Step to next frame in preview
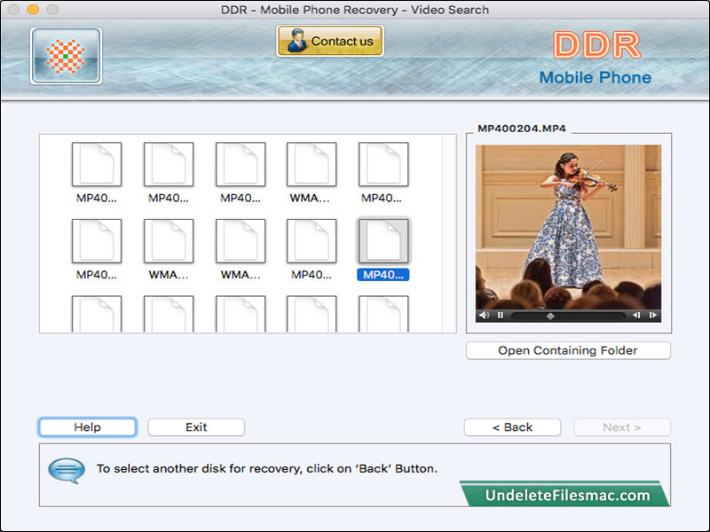Image resolution: width=710 pixels, height=532 pixels. pyautogui.click(x=652, y=315)
